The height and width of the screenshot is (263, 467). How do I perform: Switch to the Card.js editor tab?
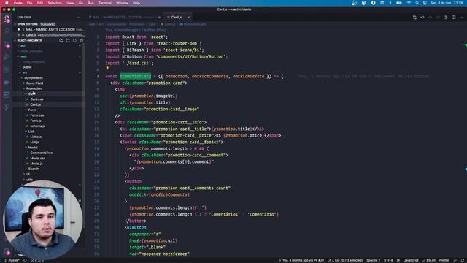click(176, 18)
